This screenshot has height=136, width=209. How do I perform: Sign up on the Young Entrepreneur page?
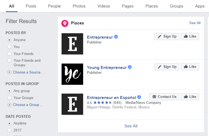click(167, 67)
